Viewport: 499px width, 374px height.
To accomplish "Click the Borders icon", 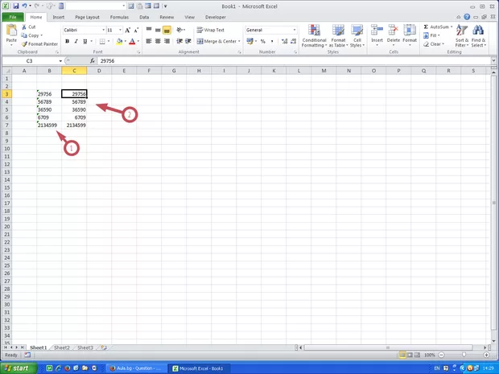I will (x=102, y=41).
